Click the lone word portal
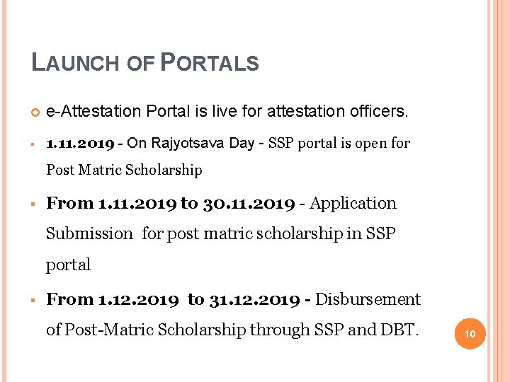This screenshot has width=510, height=382. coord(68,265)
